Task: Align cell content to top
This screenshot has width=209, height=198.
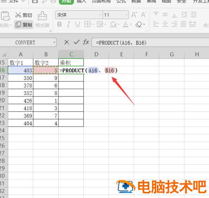Action: (156, 15)
